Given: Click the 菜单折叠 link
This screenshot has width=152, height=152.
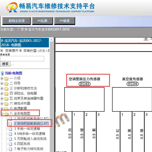Looking at the screenshot, I should point(30,51).
